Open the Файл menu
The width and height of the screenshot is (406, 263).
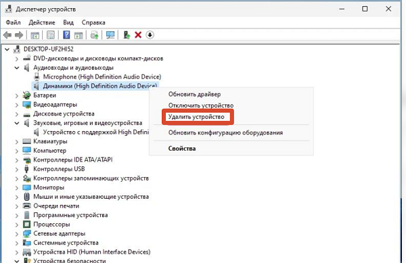click(14, 22)
